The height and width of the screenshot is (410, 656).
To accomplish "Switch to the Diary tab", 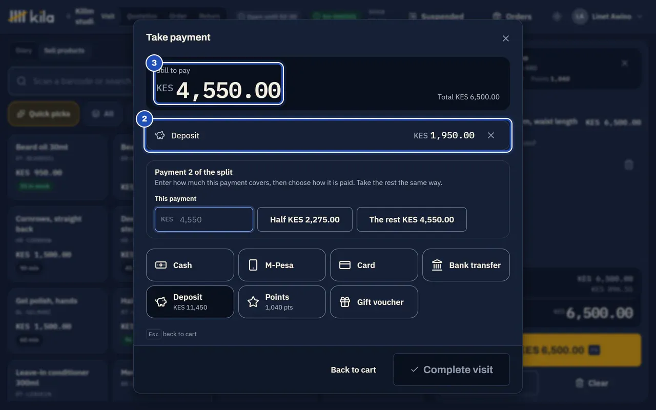I will (24, 51).
